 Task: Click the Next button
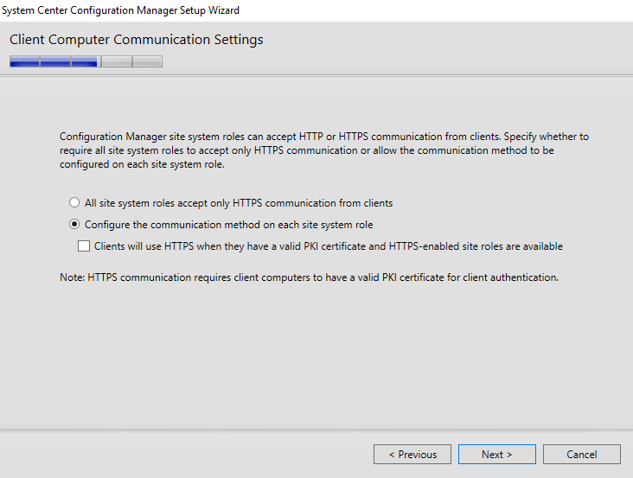pyautogui.click(x=497, y=455)
